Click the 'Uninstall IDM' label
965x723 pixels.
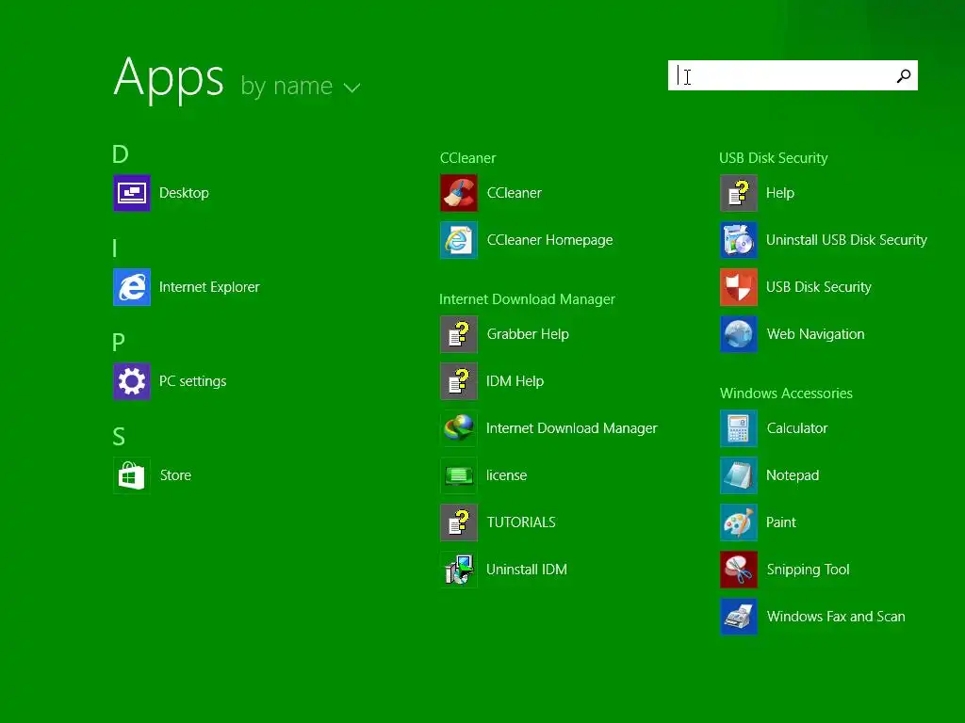pyautogui.click(x=527, y=570)
